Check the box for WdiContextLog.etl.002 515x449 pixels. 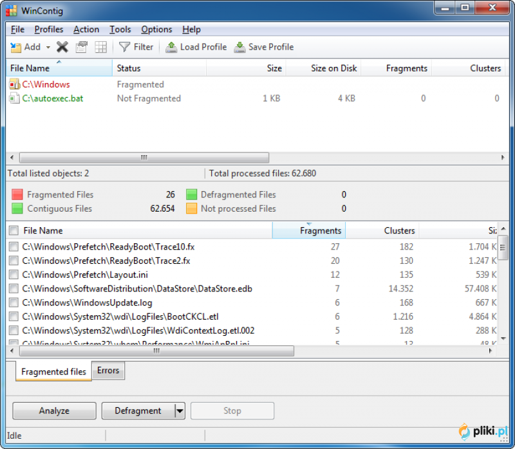point(14,330)
